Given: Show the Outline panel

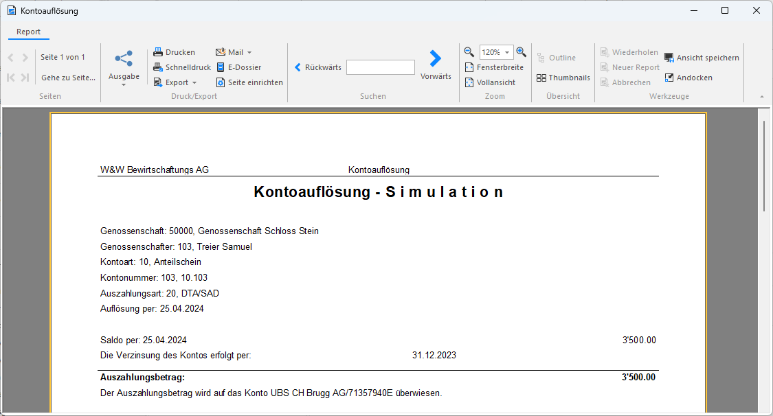Looking at the screenshot, I should coord(556,58).
